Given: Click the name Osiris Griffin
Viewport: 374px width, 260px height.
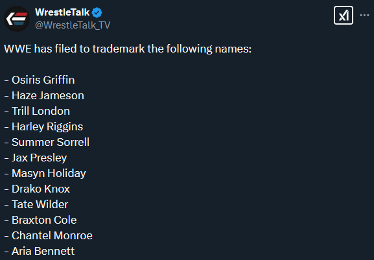Looking at the screenshot, I should point(43,80).
